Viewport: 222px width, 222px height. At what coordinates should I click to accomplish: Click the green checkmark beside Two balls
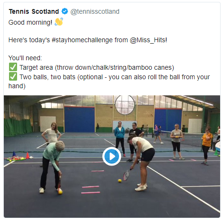pyautogui.click(x=13, y=76)
